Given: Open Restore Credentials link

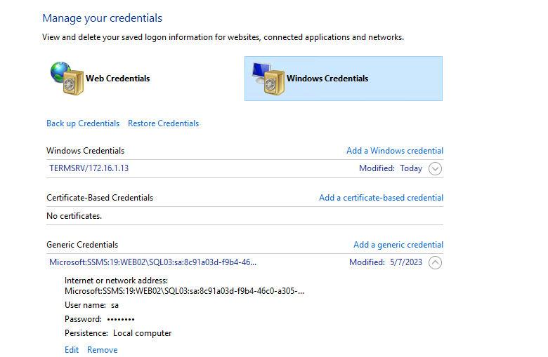Looking at the screenshot, I should (163, 123).
